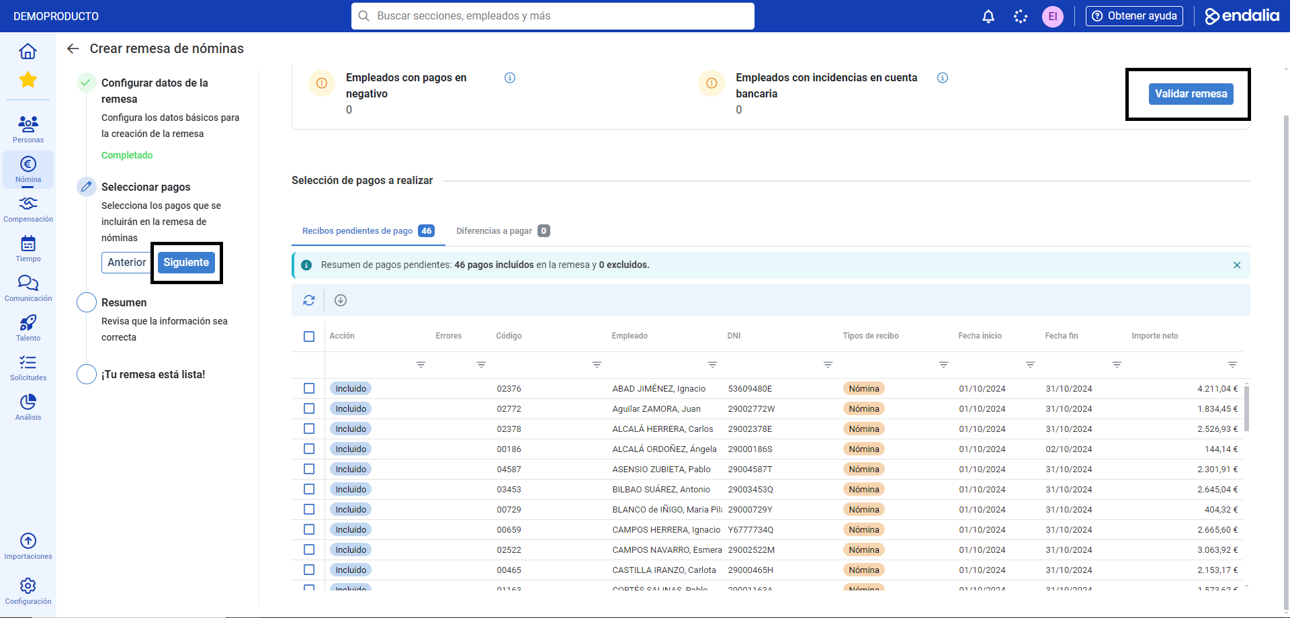Check the row for BILBAO SUÁREZ, Antonio
1290x618 pixels.
point(309,489)
